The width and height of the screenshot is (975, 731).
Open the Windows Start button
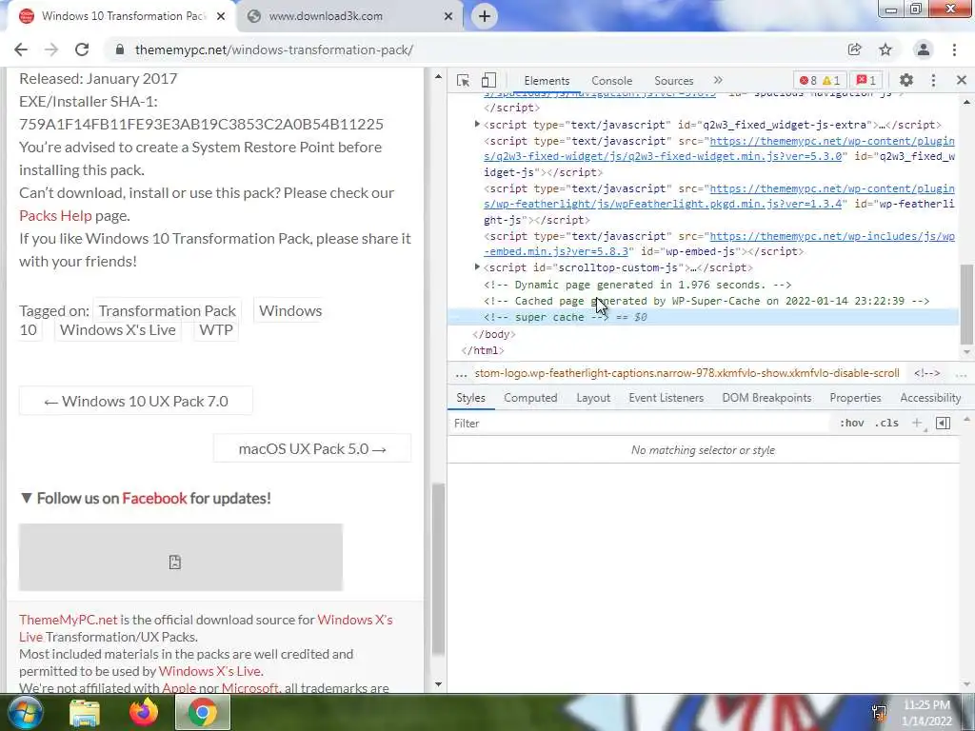tap(25, 712)
